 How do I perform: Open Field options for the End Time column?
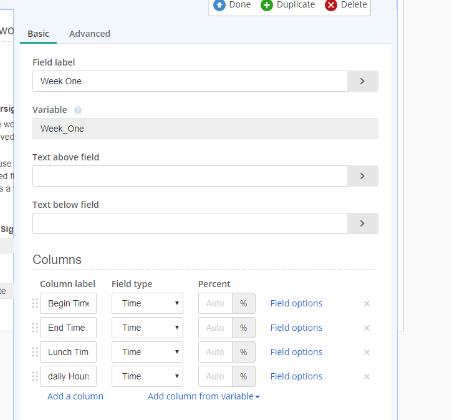(296, 328)
